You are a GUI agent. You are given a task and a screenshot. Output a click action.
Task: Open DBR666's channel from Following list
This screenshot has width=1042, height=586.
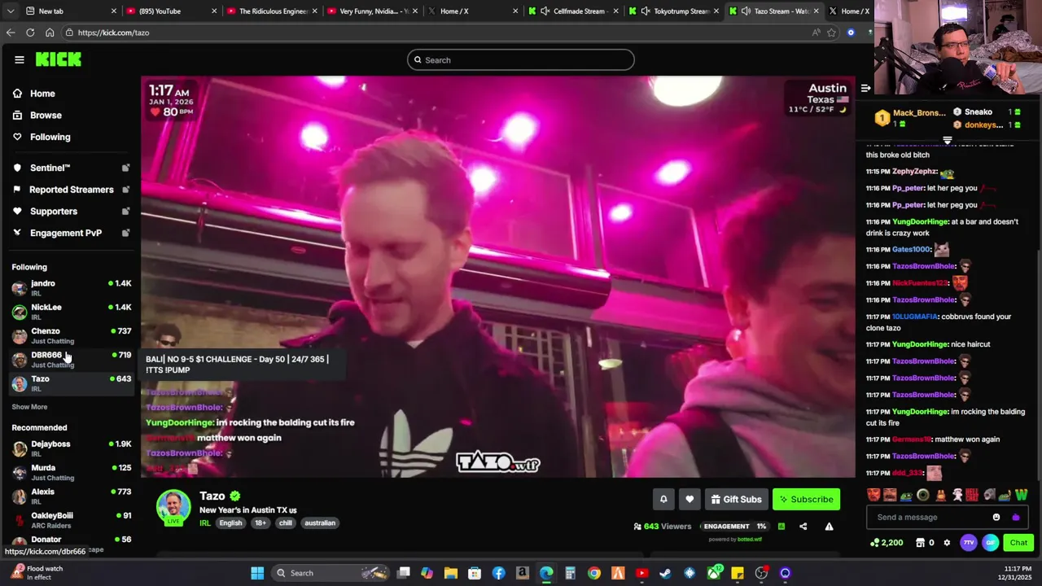[72, 359]
